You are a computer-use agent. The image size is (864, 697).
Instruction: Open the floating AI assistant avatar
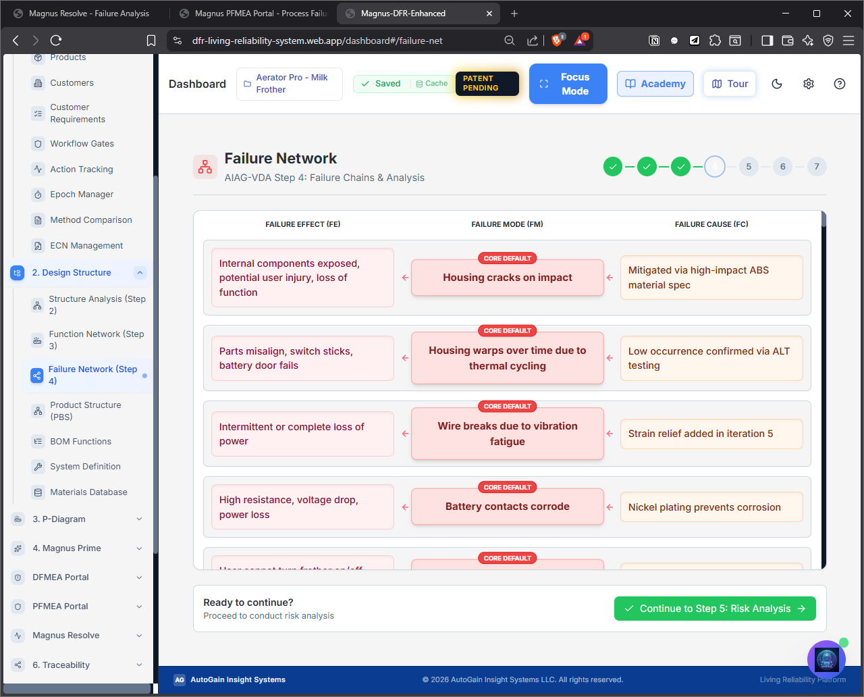point(826,659)
